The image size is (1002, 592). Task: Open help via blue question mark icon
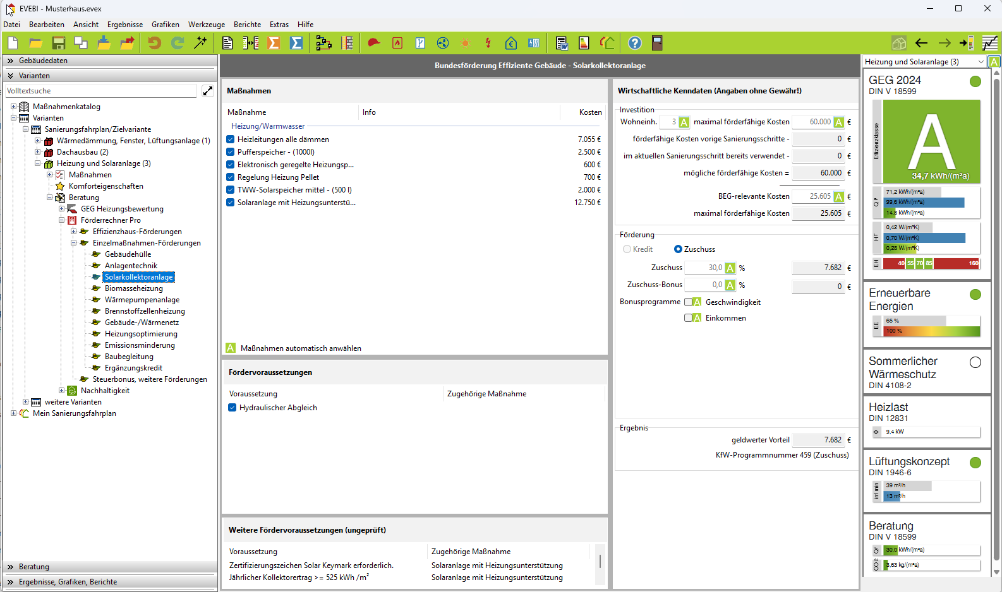[634, 43]
